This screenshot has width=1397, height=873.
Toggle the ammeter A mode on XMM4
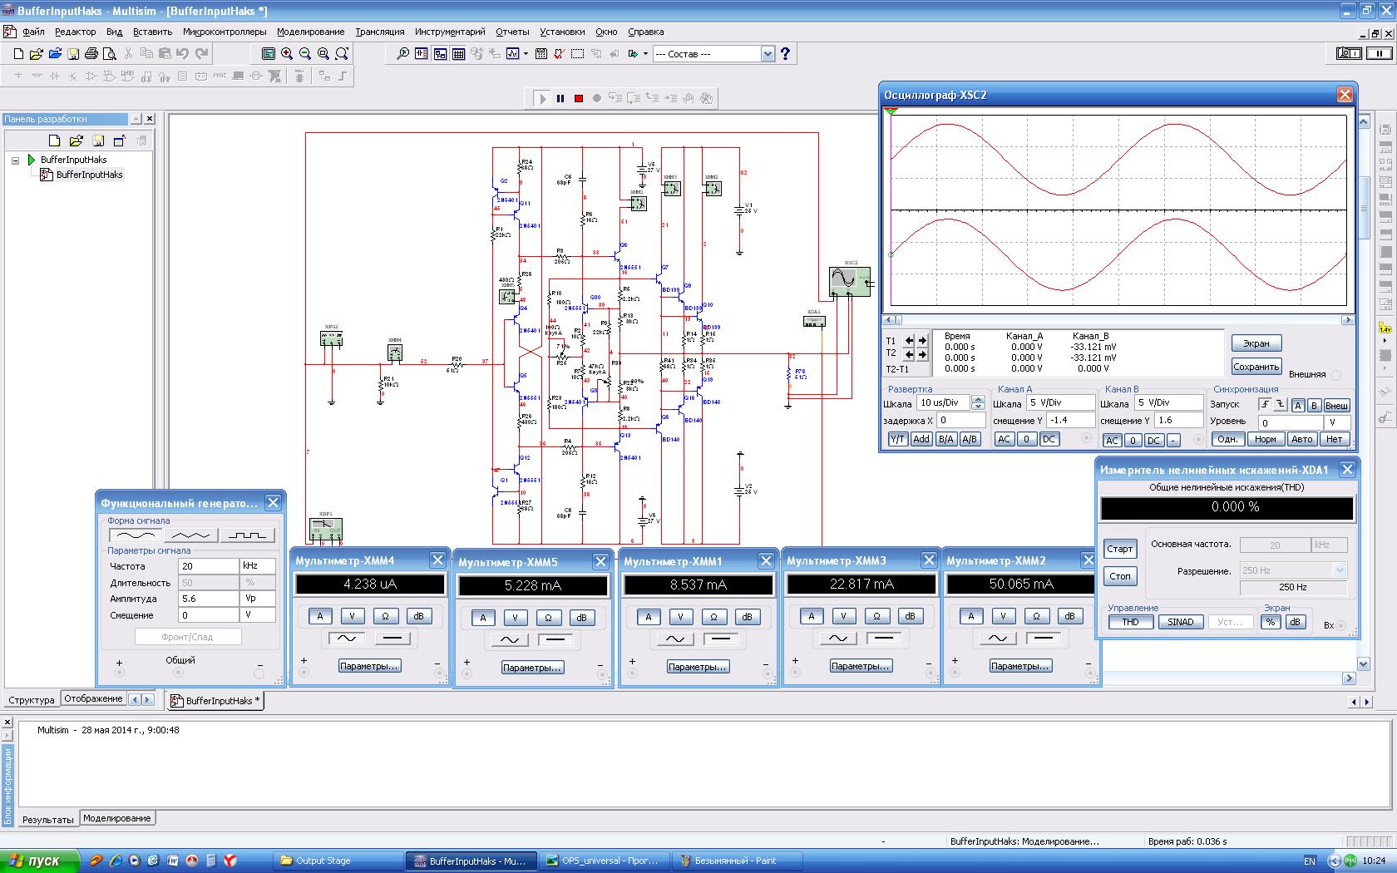(x=319, y=616)
